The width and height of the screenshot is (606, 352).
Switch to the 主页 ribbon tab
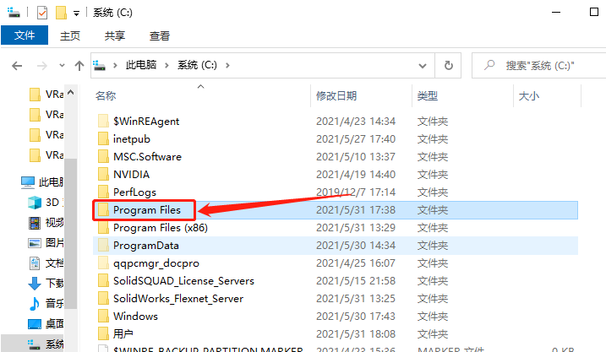pyautogui.click(x=70, y=36)
